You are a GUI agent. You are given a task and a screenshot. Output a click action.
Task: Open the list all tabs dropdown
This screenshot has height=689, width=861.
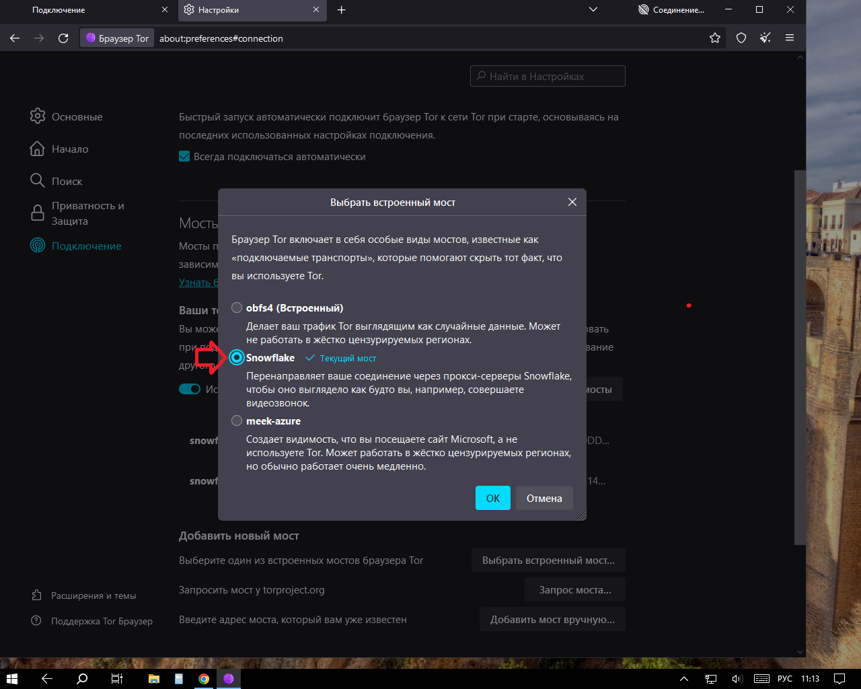[x=593, y=10]
